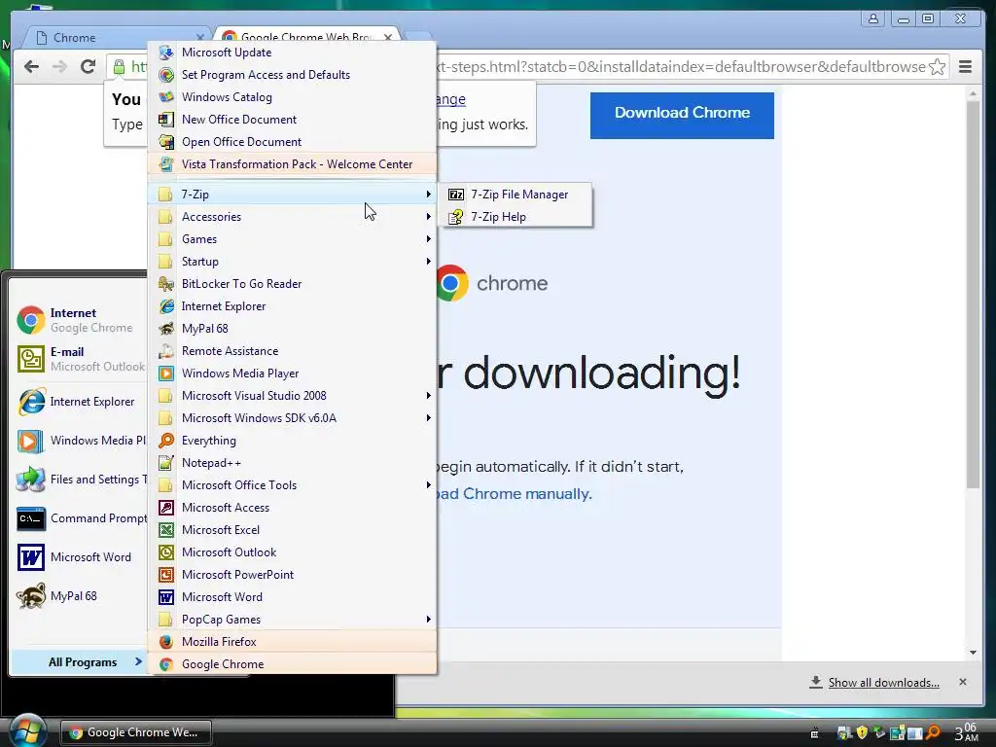
Task: Click download Chrome manually link
Action: (514, 493)
